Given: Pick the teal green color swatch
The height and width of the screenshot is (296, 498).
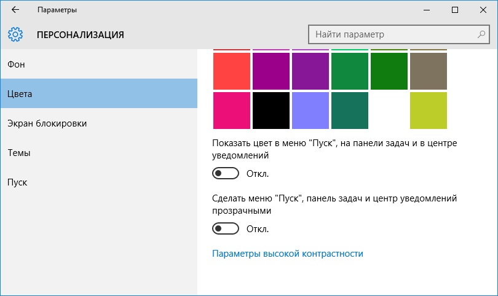Looking at the screenshot, I should click(350, 111).
